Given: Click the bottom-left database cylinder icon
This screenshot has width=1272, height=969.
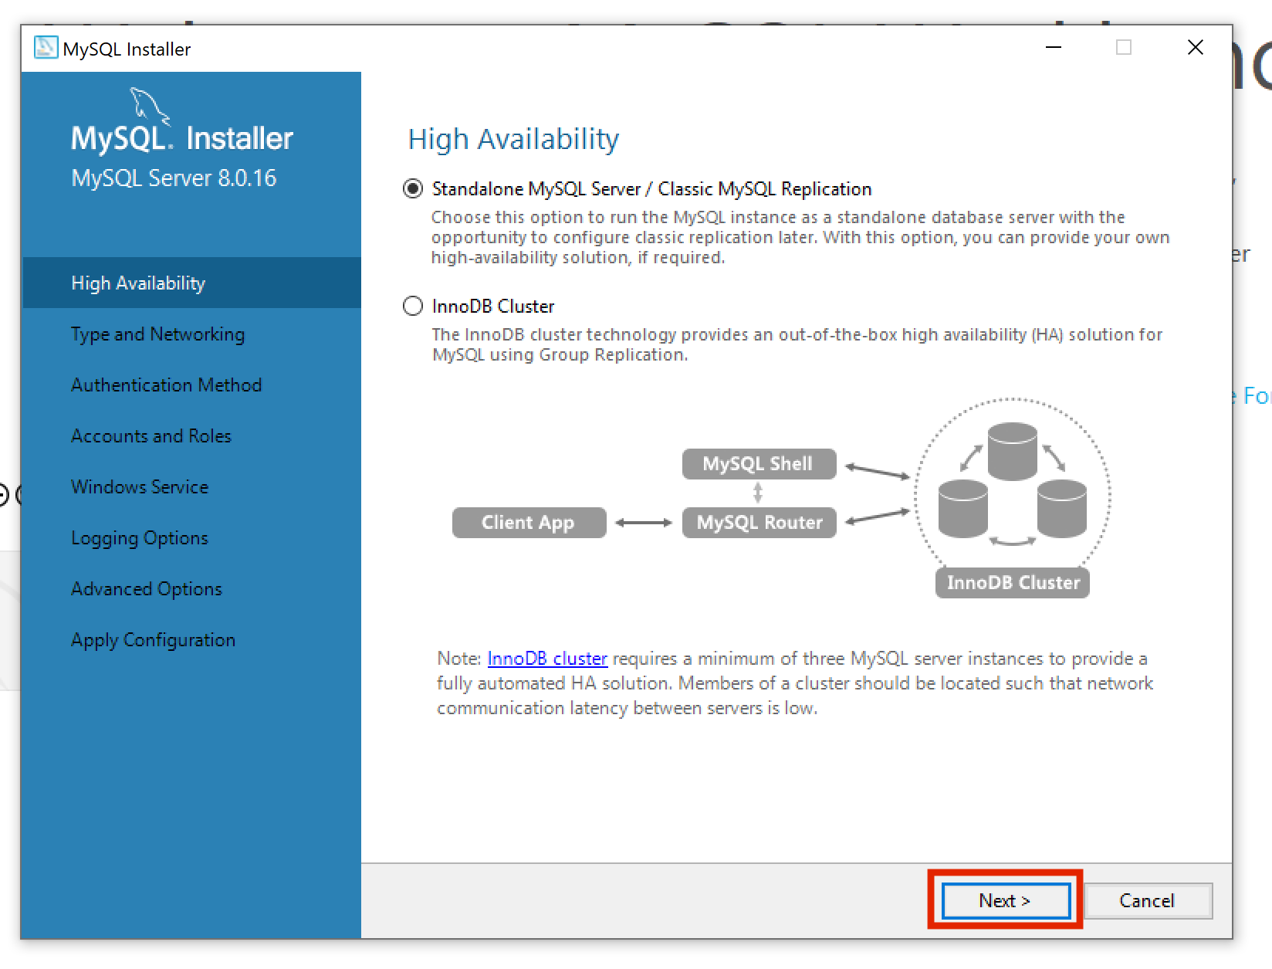Looking at the screenshot, I should point(962,508).
